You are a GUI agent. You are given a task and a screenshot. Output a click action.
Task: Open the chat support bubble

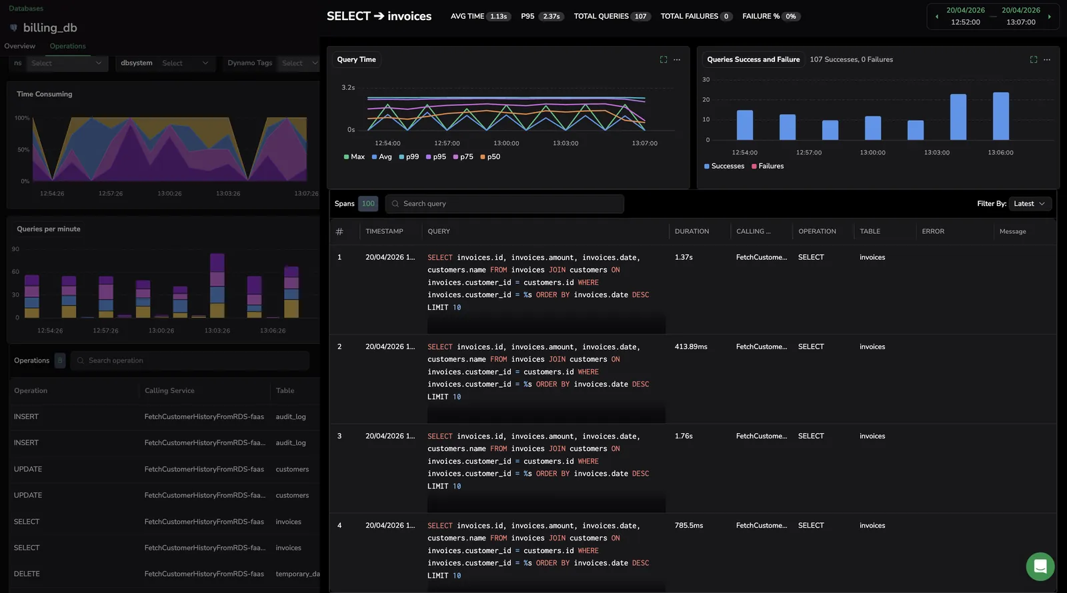click(x=1040, y=566)
